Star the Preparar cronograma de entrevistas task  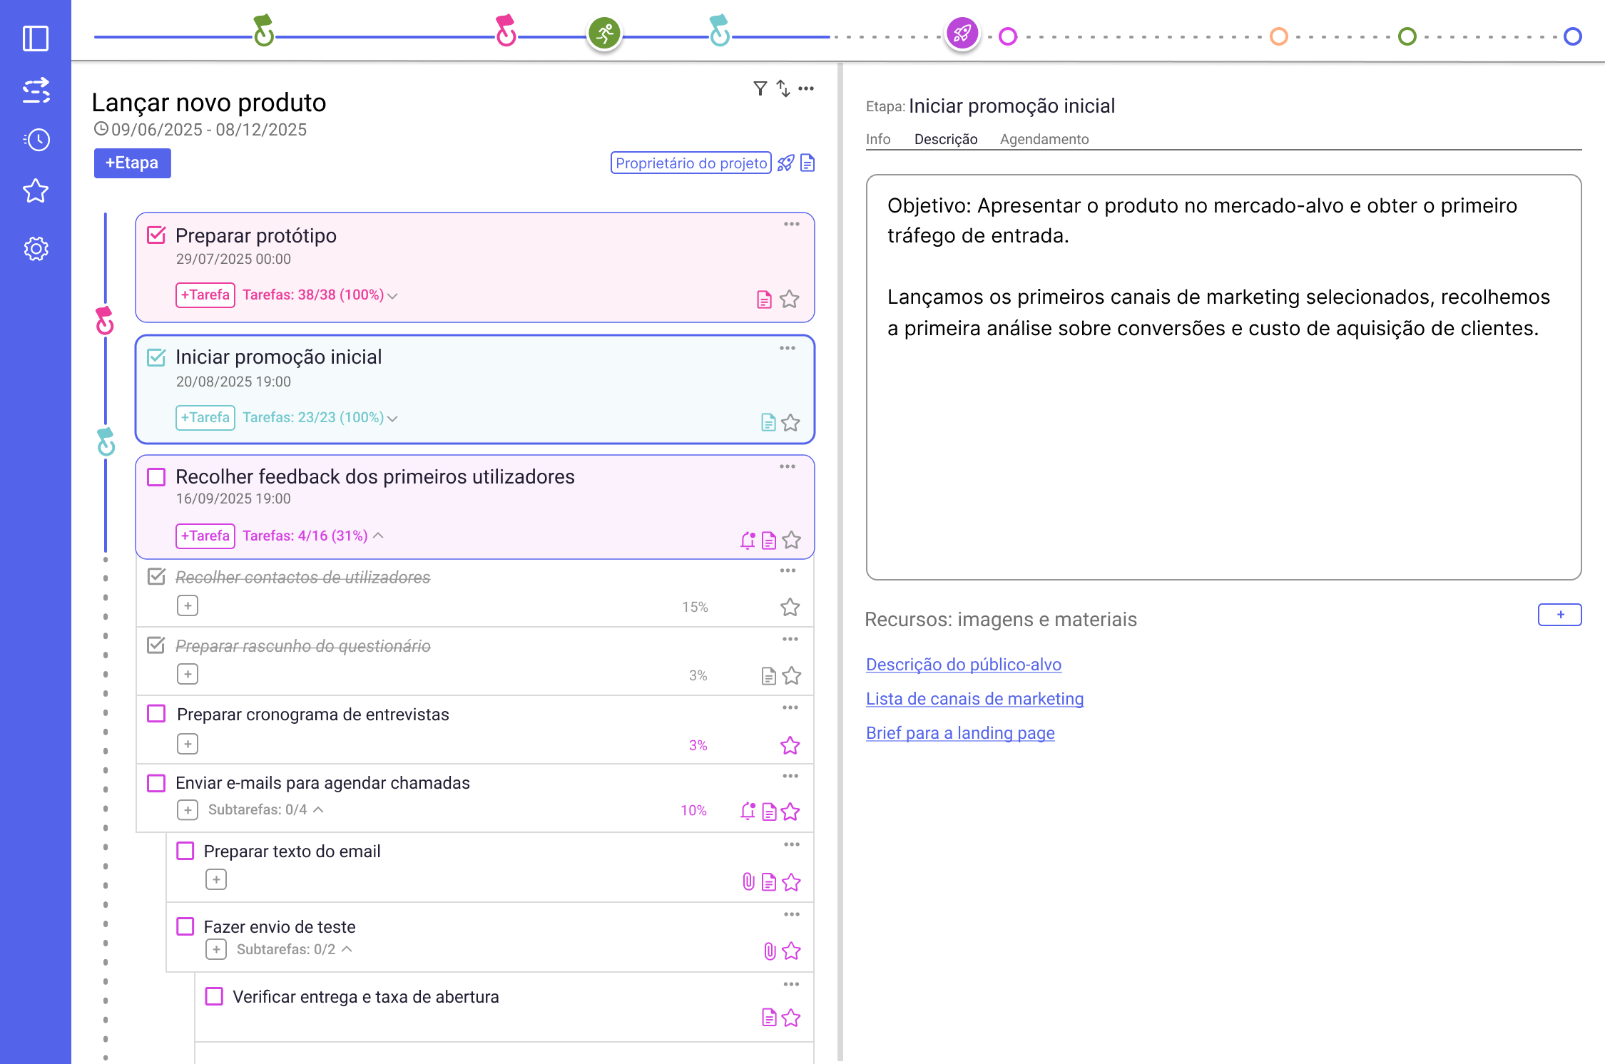pyautogui.click(x=790, y=745)
